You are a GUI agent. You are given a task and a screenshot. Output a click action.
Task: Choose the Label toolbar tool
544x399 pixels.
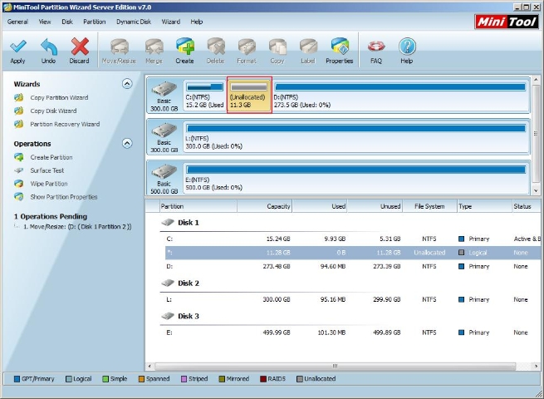point(308,51)
